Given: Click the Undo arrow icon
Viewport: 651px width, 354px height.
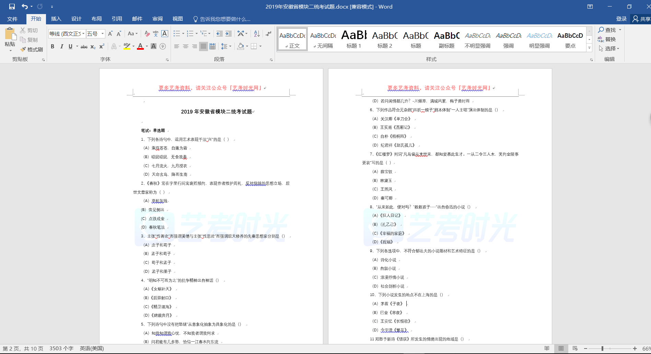Looking at the screenshot, I should pyautogui.click(x=24, y=7).
